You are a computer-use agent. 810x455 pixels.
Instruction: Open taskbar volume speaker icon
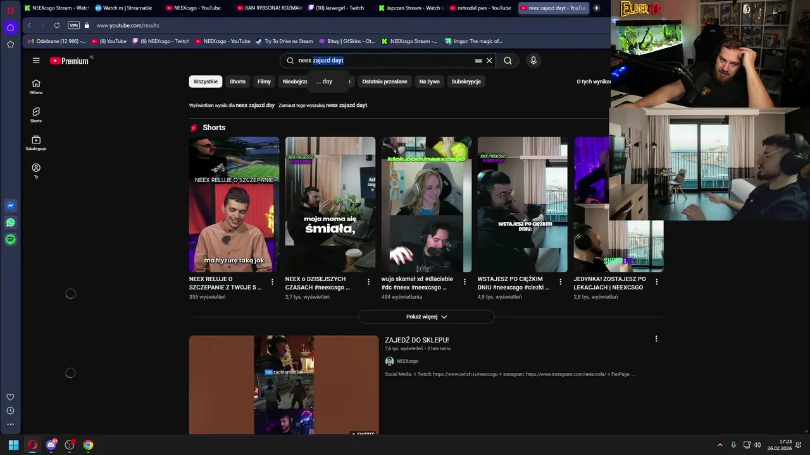757,445
